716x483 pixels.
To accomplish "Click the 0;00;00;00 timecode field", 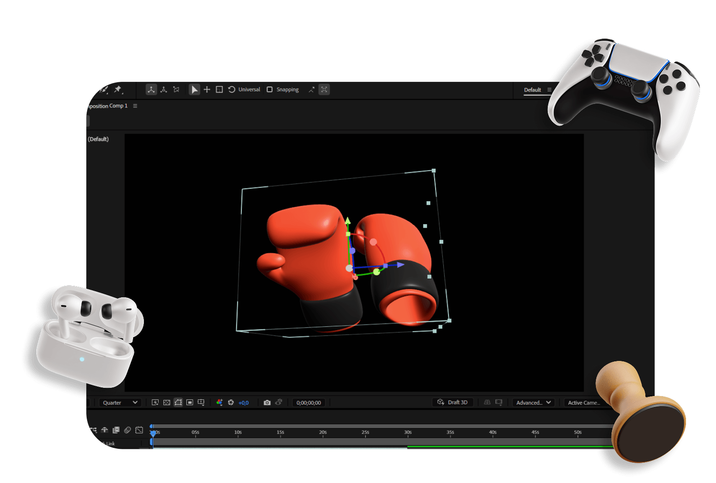I will 309,402.
